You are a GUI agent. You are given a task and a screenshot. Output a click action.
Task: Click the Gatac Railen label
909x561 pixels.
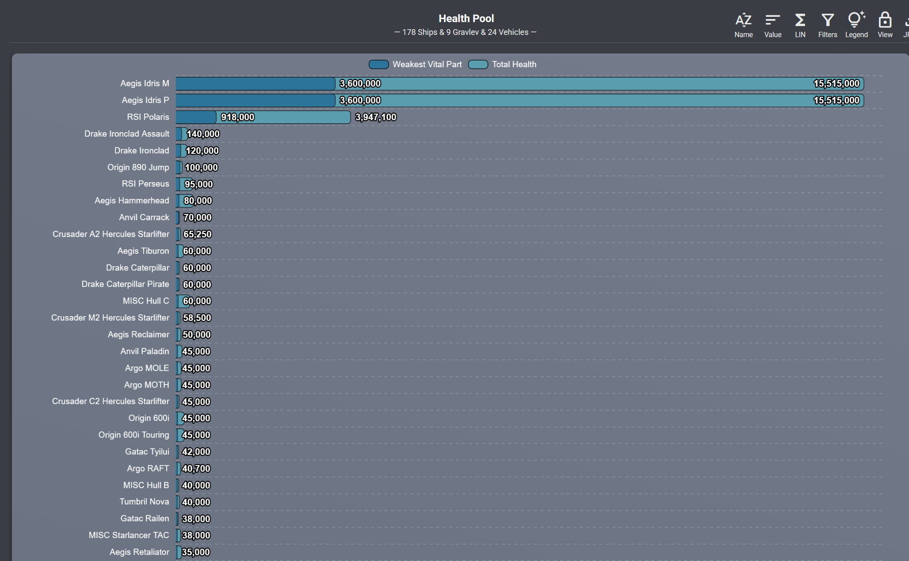pos(145,519)
